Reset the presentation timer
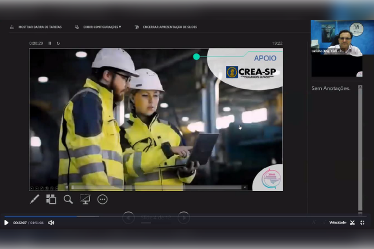Viewport: 374px width, 249px height. (x=58, y=43)
